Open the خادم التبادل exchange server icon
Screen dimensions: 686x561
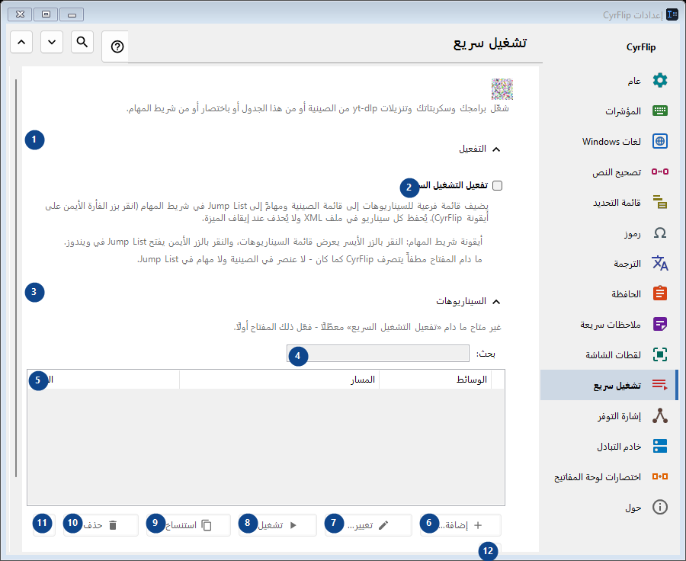pos(660,446)
